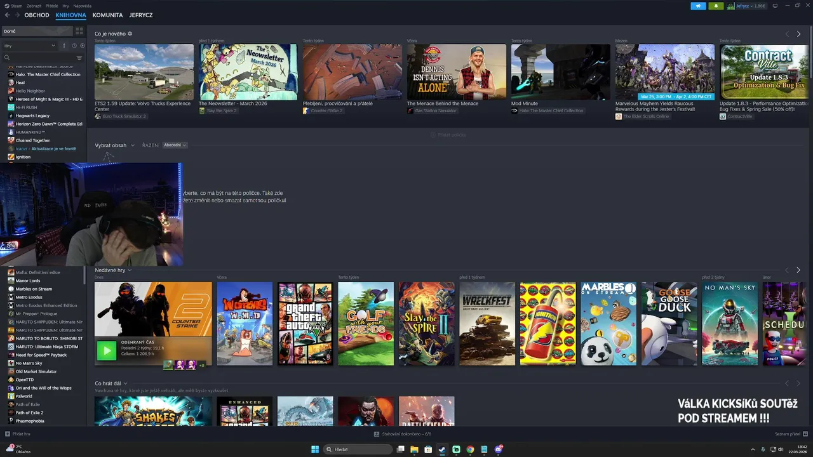
Task: Open the Wreckfest game cover
Action: [x=487, y=324]
